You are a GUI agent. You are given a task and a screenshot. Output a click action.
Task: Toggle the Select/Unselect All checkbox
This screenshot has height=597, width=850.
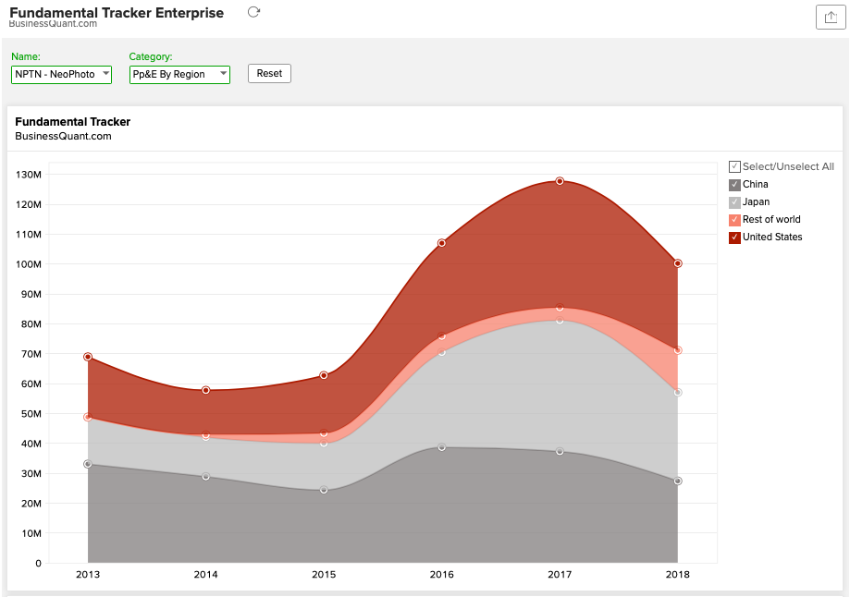tap(734, 166)
